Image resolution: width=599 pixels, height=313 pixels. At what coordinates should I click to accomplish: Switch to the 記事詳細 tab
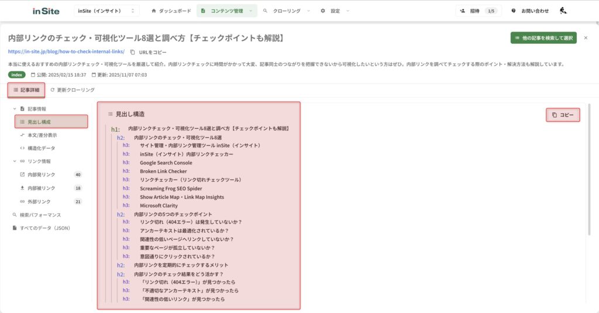(26, 90)
